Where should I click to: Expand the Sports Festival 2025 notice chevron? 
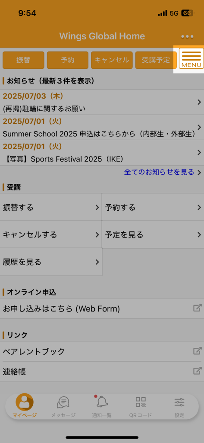pyautogui.click(x=199, y=153)
